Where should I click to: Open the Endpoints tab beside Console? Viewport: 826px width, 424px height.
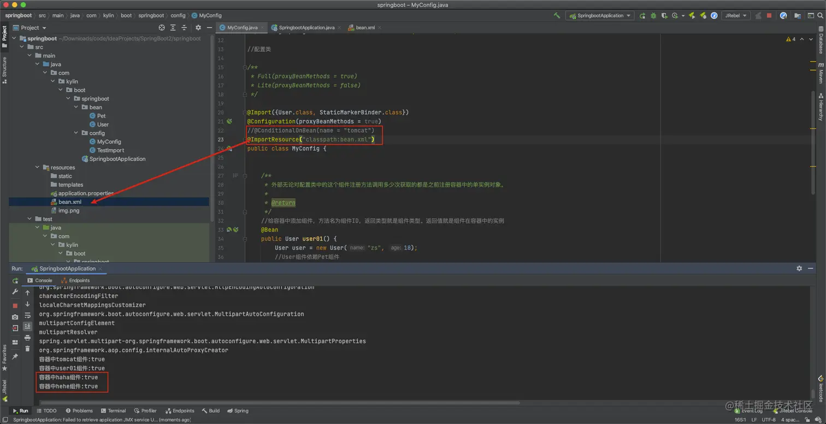[75, 280]
